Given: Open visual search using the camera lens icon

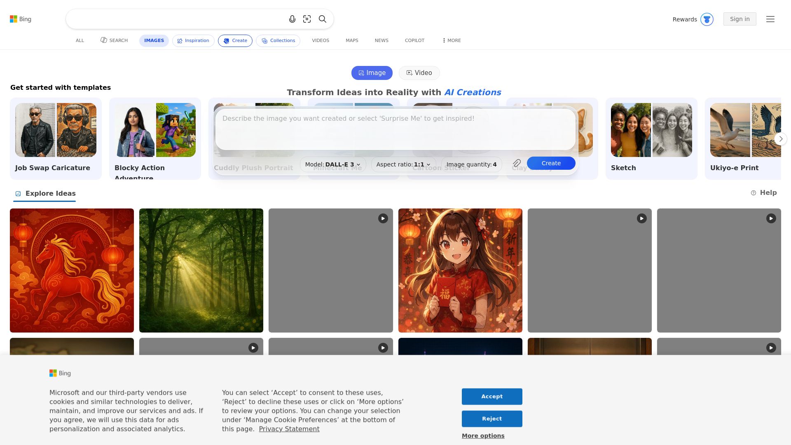Looking at the screenshot, I should click(307, 19).
